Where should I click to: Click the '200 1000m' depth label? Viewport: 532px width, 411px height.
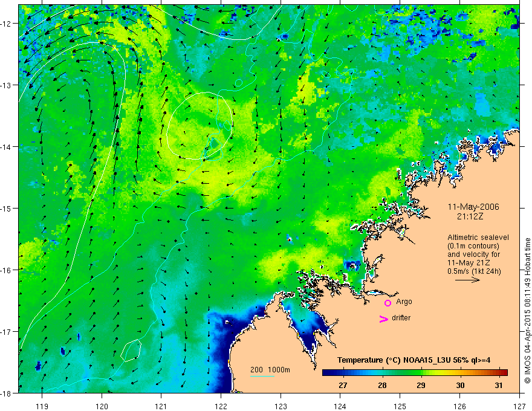click(270, 370)
